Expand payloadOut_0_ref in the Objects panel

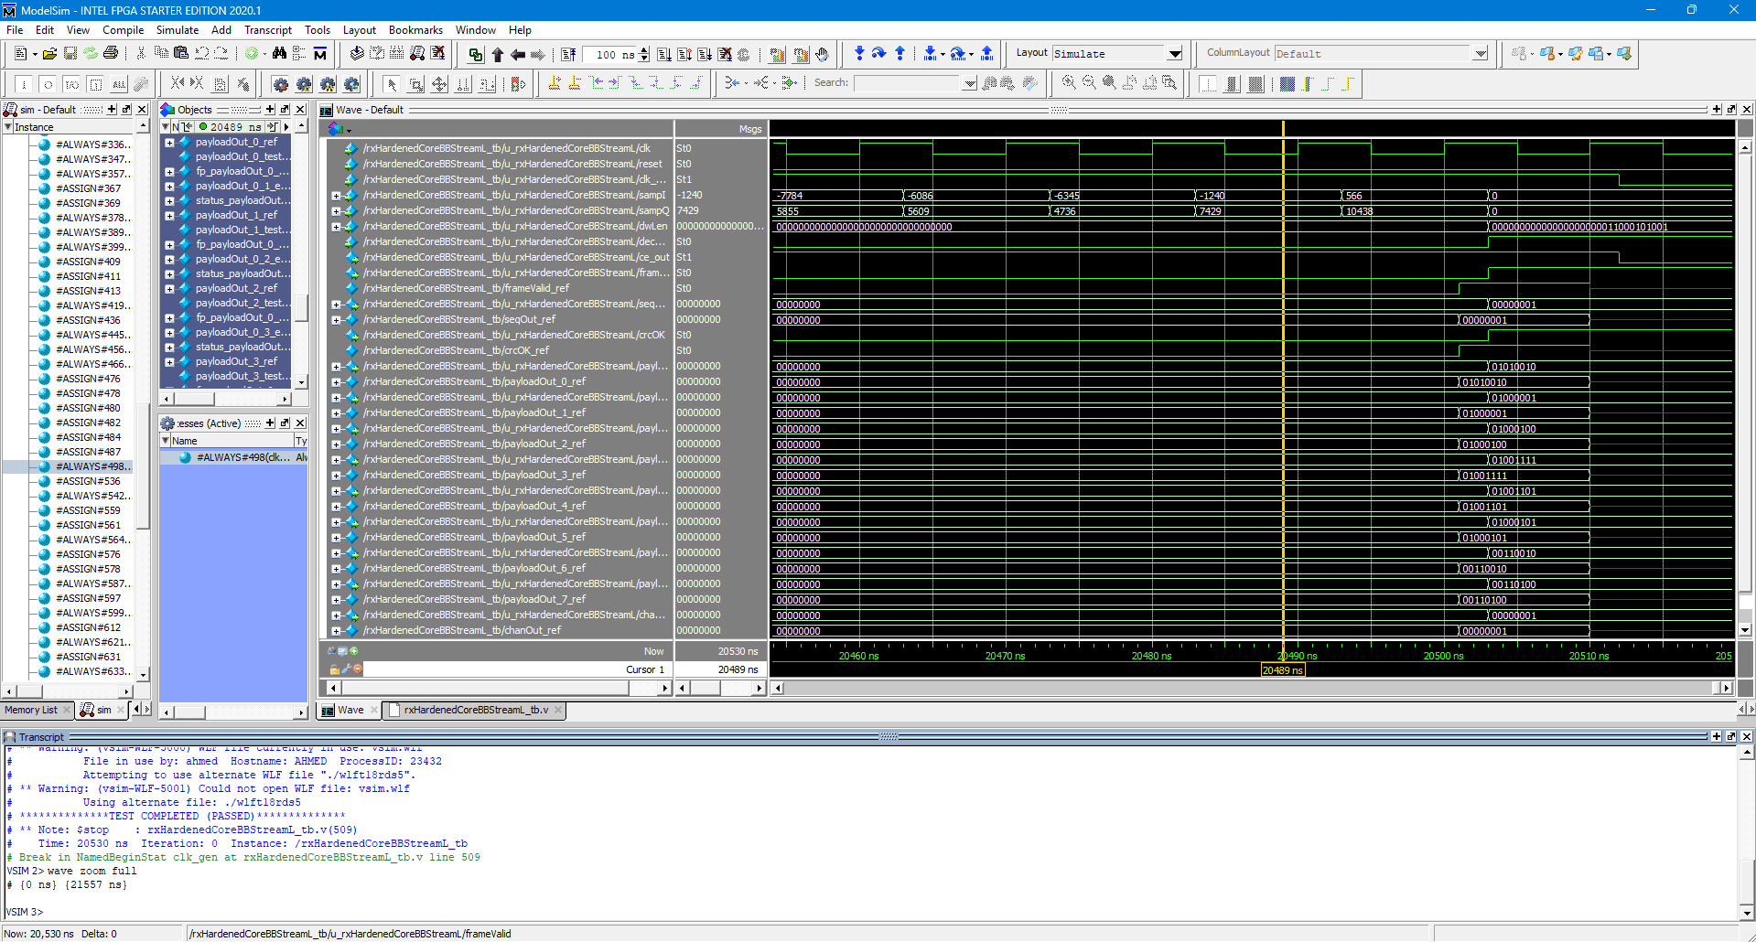pyautogui.click(x=169, y=143)
